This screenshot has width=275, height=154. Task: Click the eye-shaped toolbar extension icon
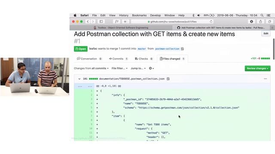(125, 21)
